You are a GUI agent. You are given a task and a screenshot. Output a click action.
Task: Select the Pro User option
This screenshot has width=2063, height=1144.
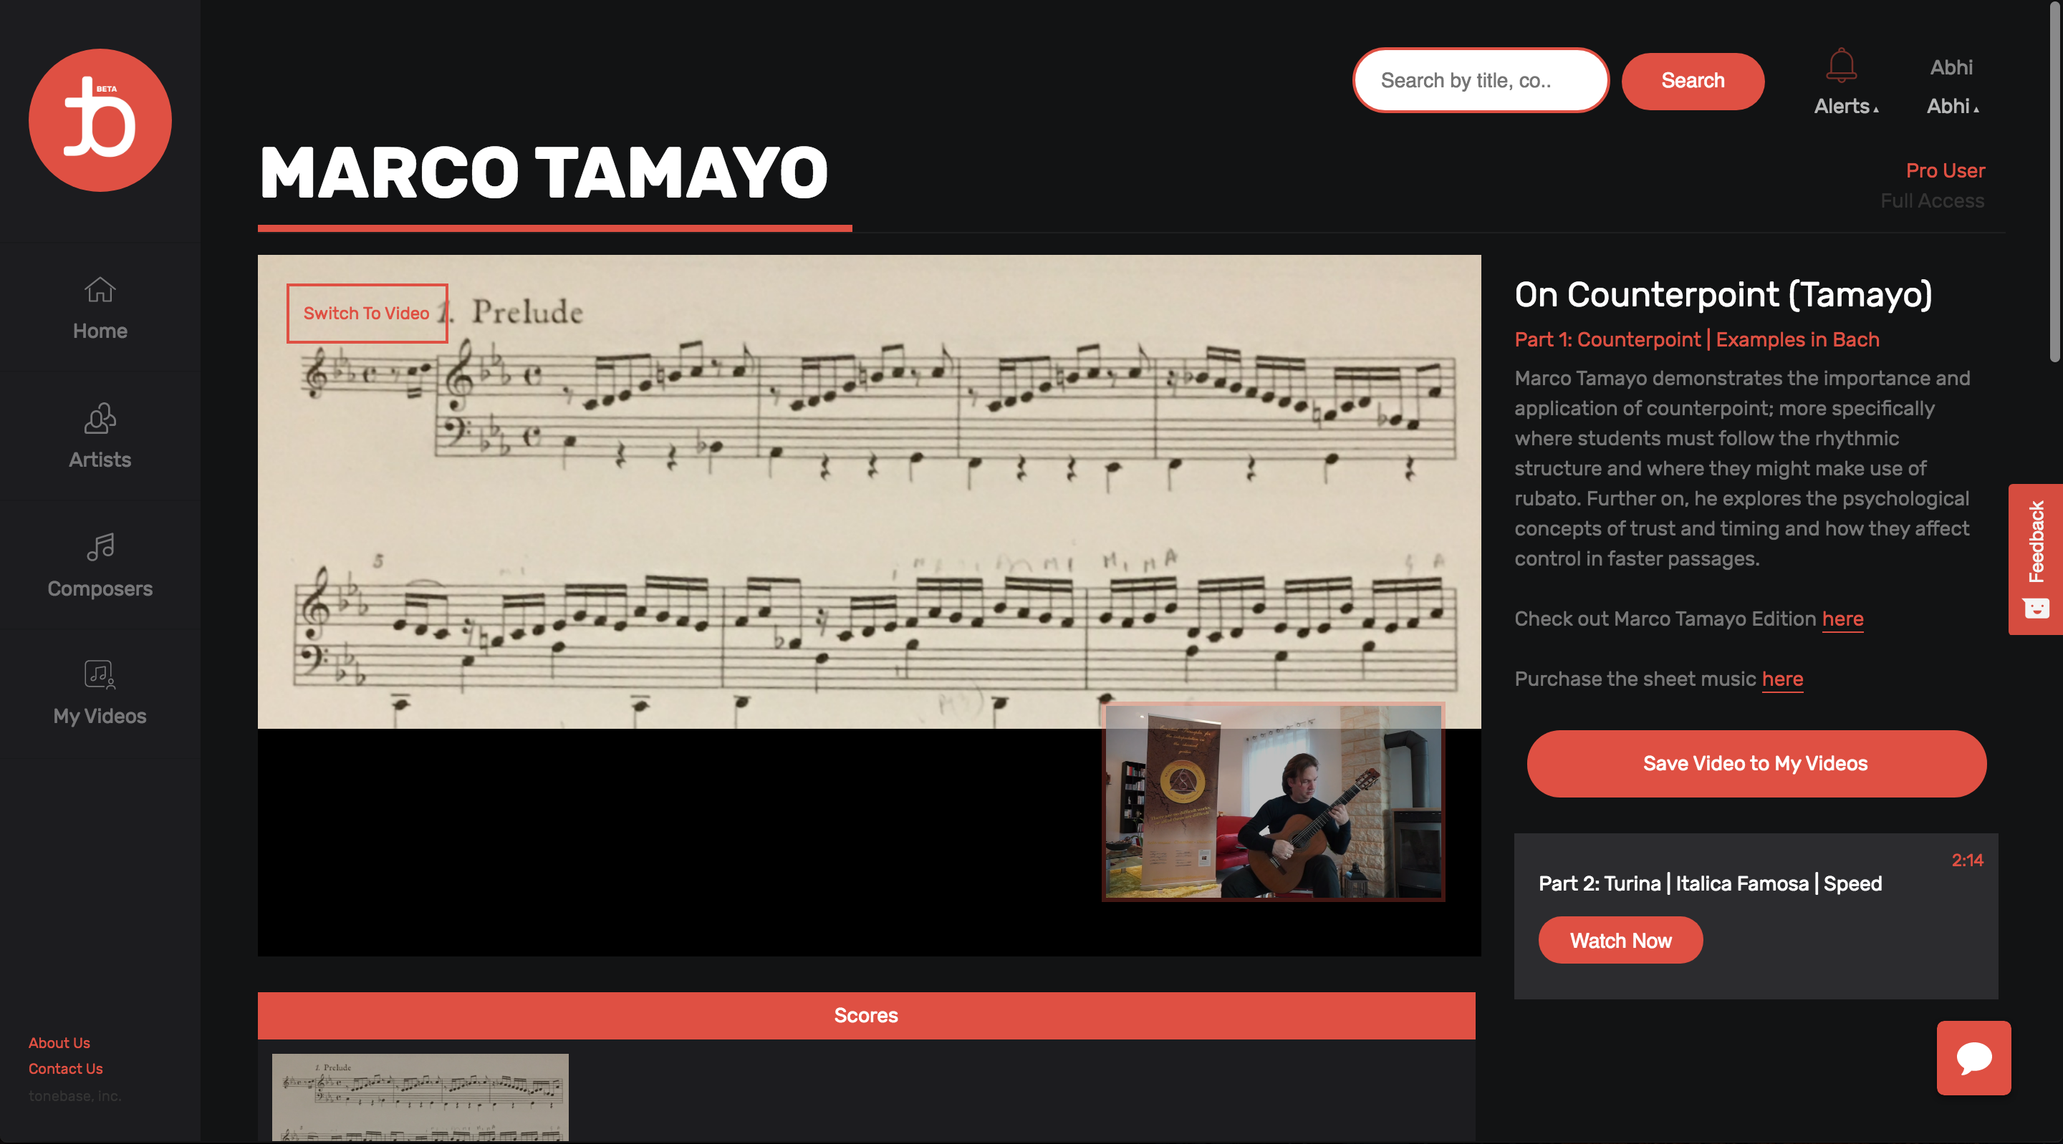point(1946,170)
